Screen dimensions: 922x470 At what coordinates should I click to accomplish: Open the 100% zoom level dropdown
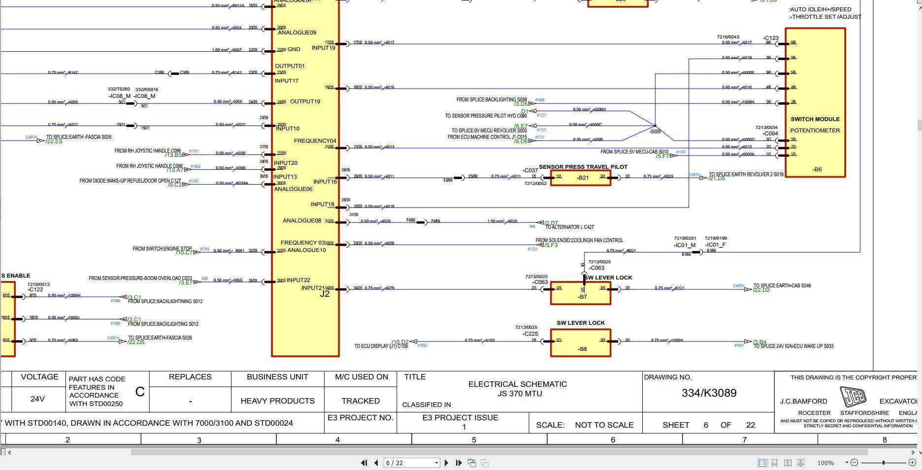point(847,463)
